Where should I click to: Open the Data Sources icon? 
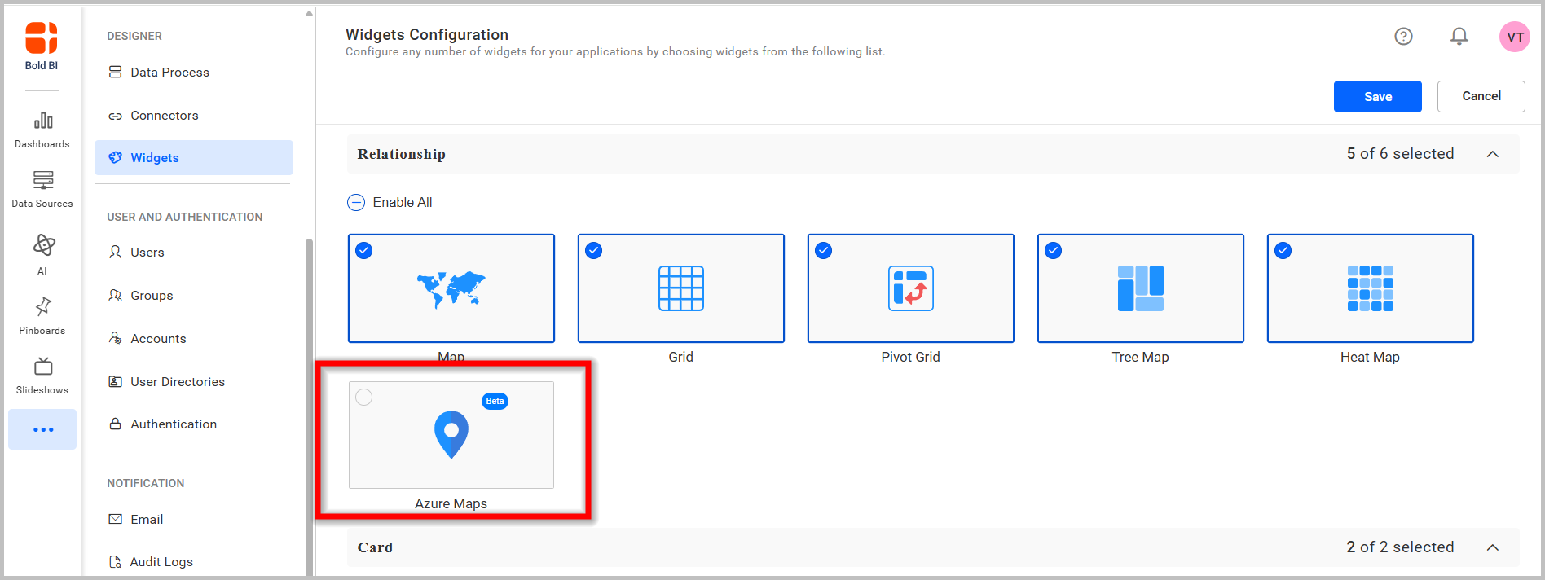[x=43, y=180]
